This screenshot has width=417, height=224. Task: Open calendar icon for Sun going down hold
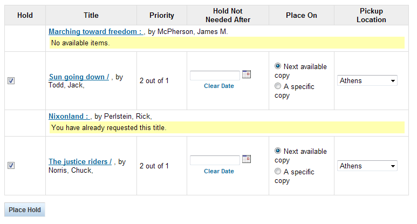click(x=247, y=74)
